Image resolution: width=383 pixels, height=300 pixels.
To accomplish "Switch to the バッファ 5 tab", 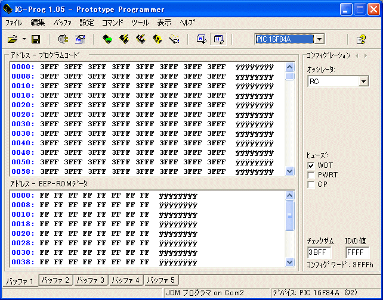I will 161,280.
